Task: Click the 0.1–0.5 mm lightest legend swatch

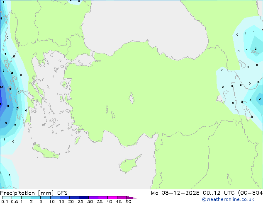Action: [x=7, y=198]
